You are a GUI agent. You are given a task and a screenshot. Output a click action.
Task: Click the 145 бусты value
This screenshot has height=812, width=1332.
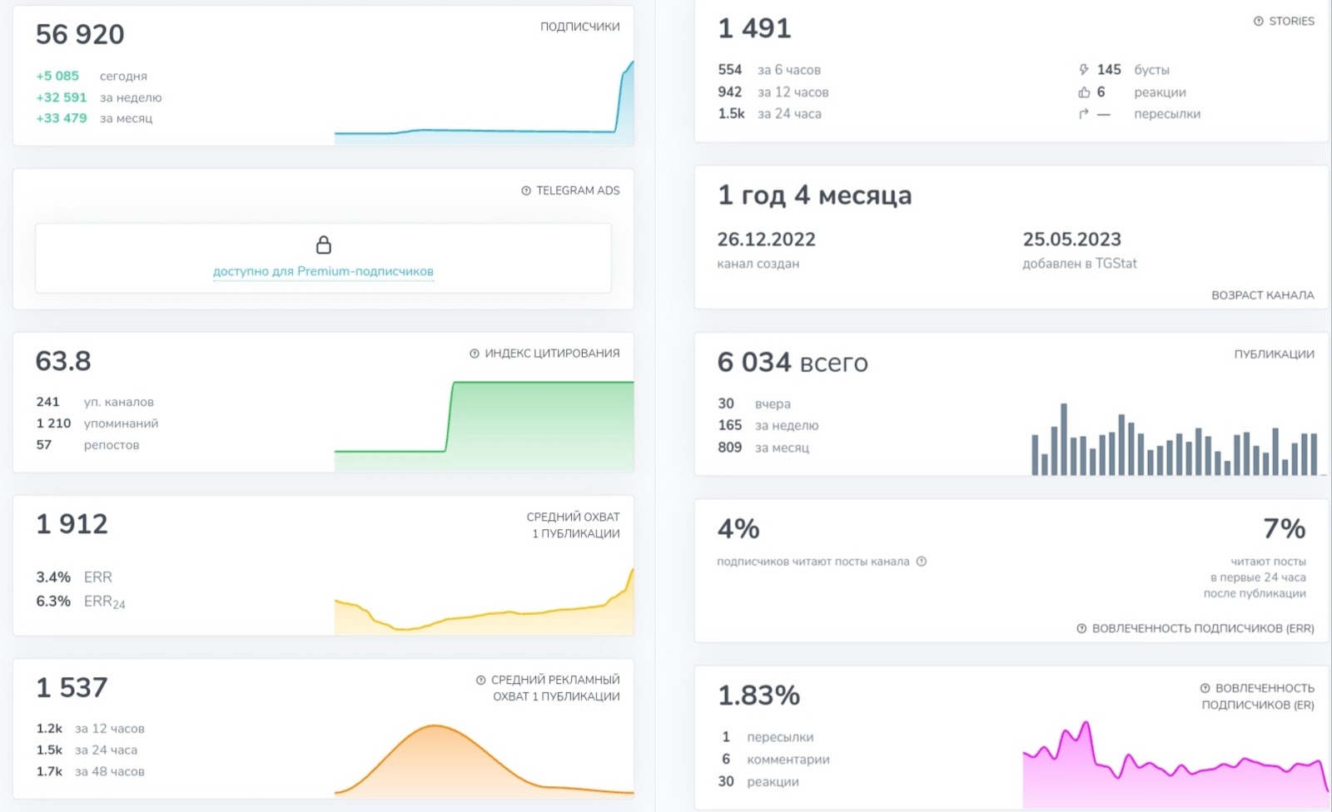click(x=1109, y=70)
